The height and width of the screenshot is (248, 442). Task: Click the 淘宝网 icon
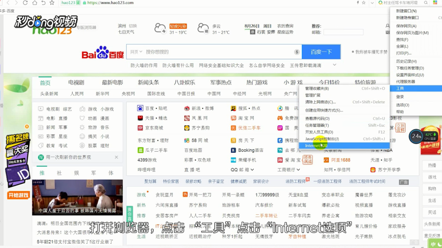point(234,118)
